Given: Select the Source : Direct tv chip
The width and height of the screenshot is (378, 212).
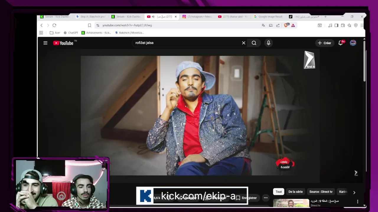Looking at the screenshot, I should [x=321, y=192].
